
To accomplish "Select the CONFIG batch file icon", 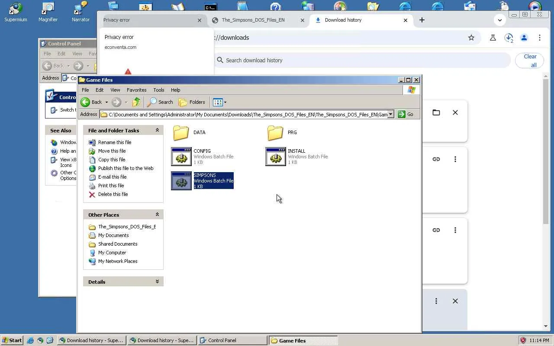I will (x=181, y=157).
